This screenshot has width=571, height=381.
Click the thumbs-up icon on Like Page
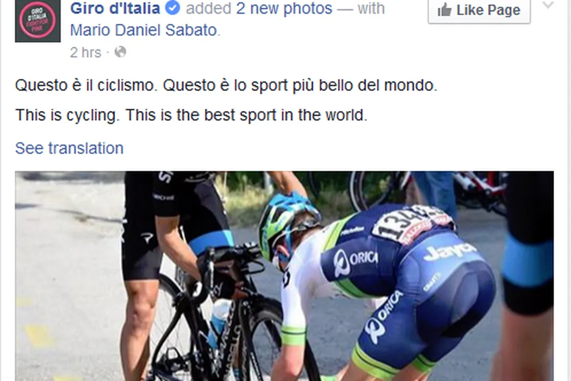click(444, 10)
